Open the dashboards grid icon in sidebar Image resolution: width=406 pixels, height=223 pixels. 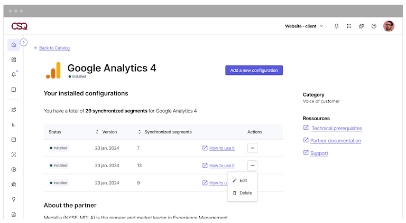(x=14, y=60)
